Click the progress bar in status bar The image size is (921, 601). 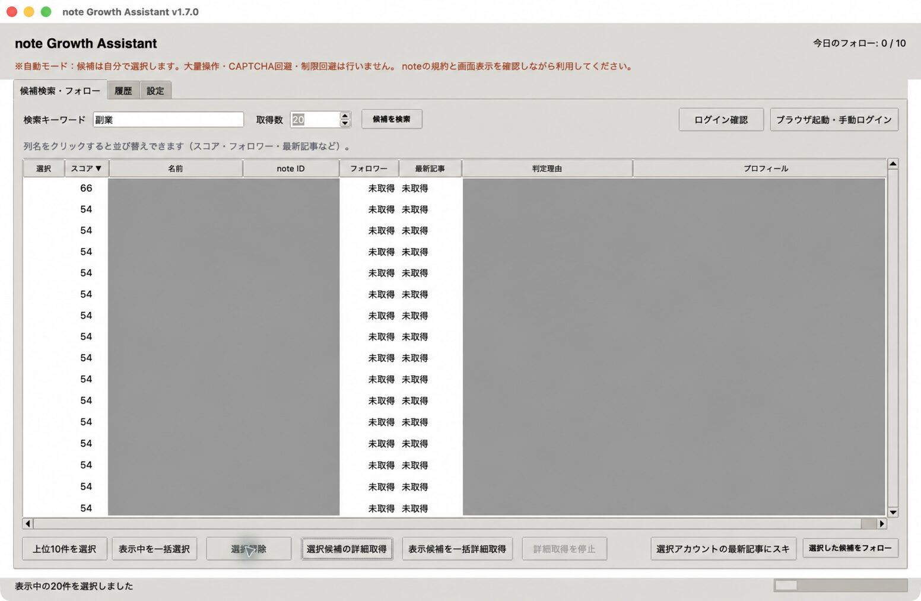click(x=840, y=586)
